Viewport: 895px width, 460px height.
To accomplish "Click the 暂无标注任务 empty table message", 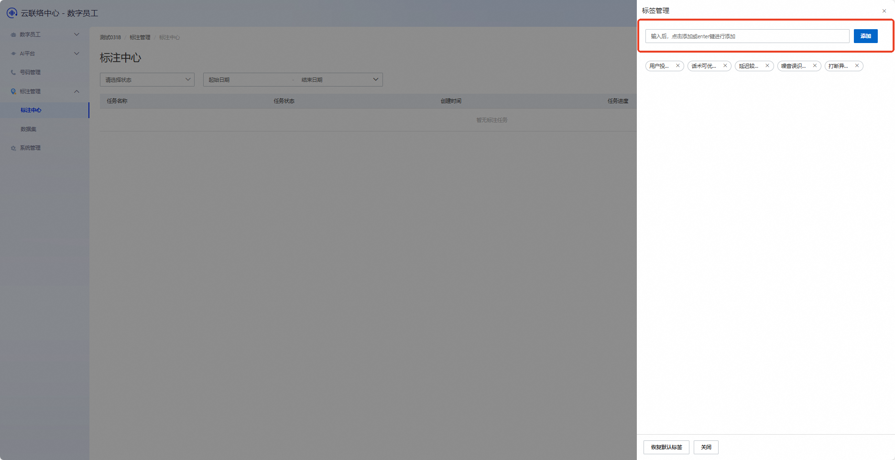I will coord(492,120).
